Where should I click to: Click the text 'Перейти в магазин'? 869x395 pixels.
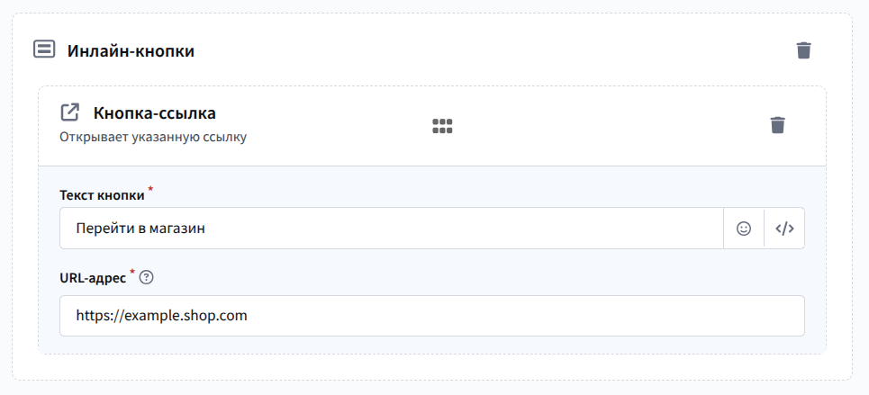(140, 229)
